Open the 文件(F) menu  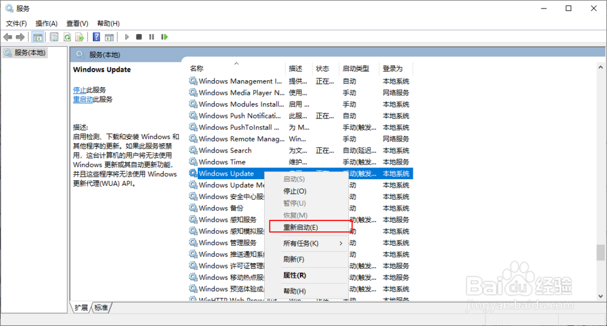16,24
